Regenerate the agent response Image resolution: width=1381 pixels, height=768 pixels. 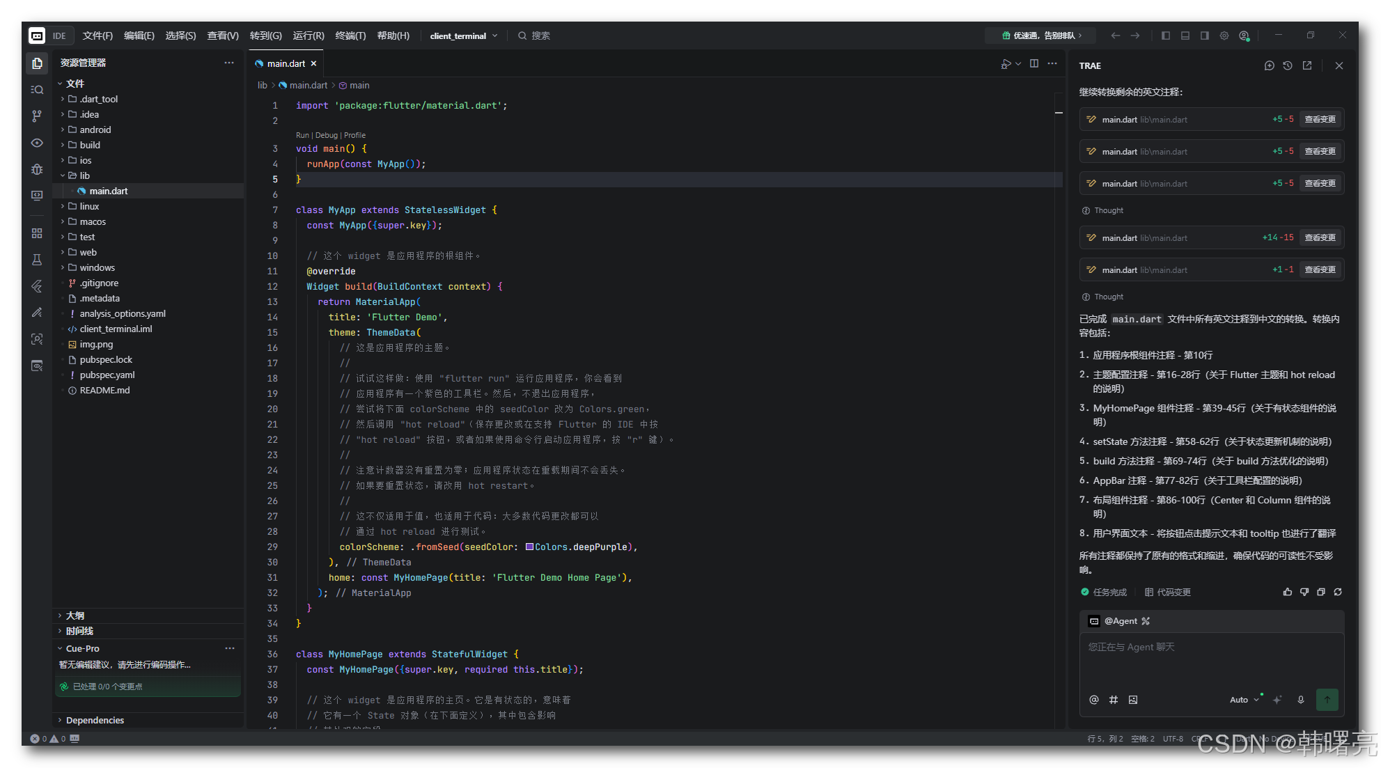point(1338,592)
